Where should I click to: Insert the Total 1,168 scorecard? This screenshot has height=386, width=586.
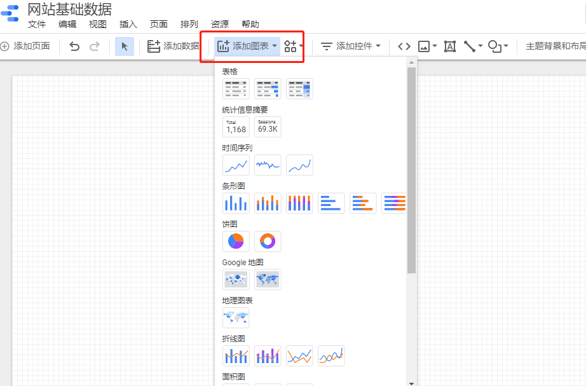tap(236, 127)
